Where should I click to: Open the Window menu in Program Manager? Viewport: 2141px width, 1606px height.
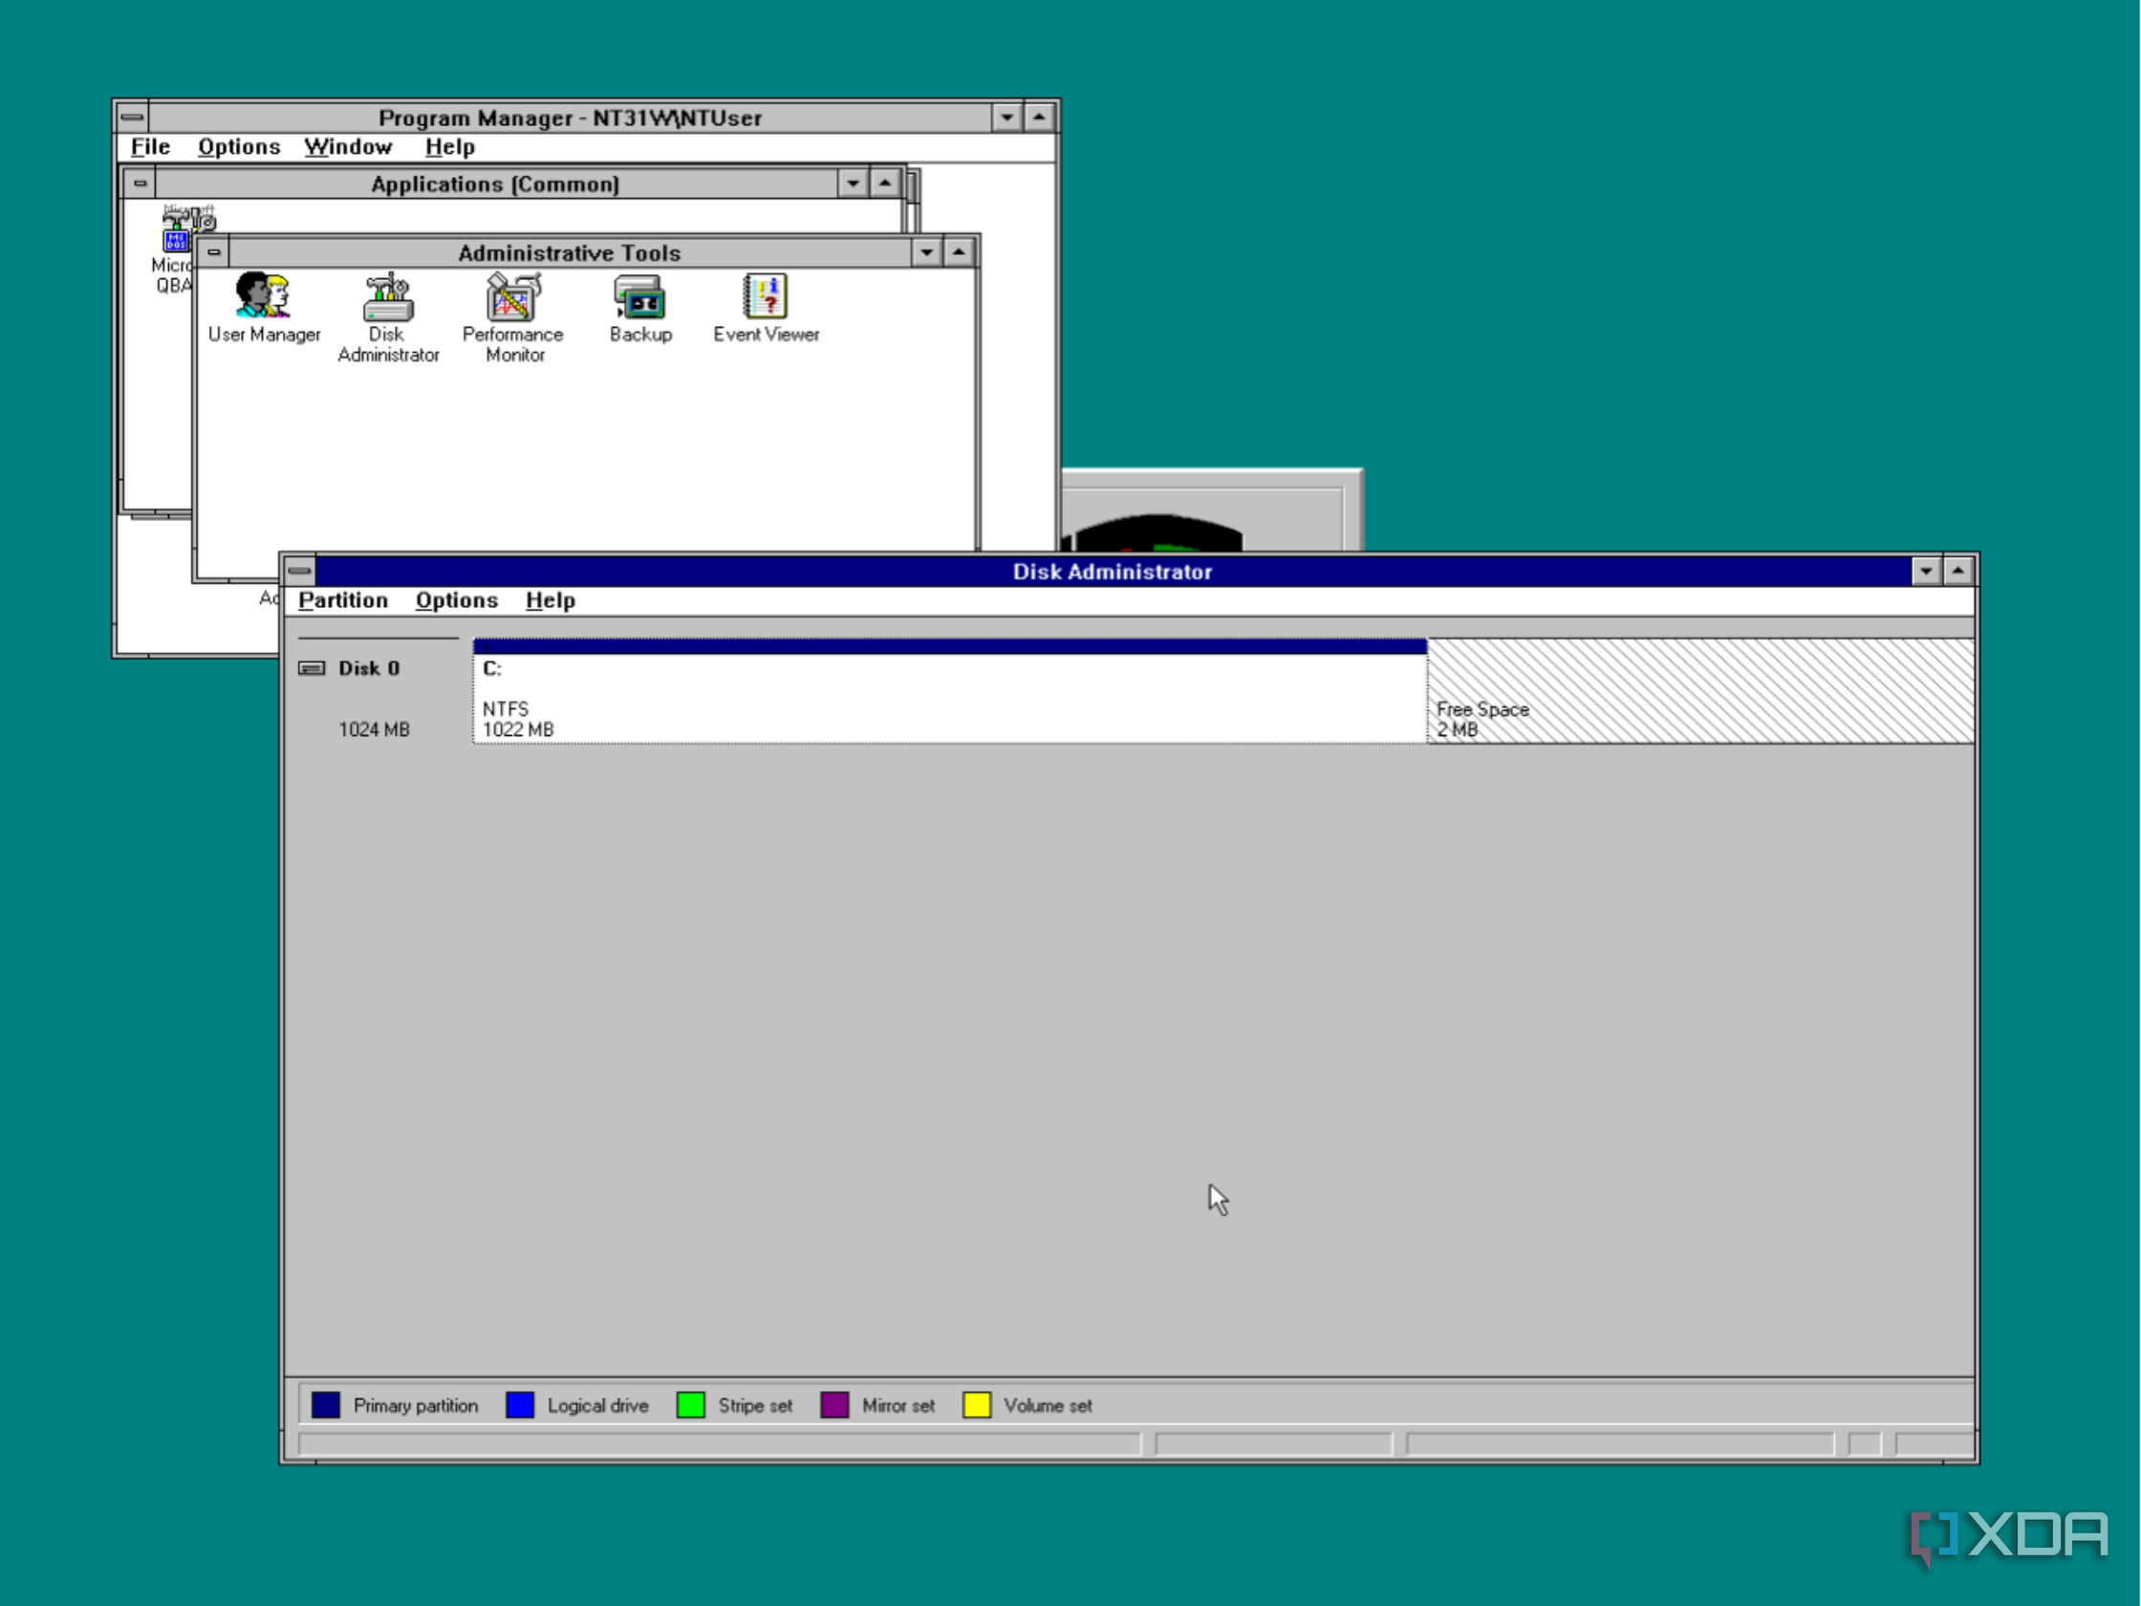(349, 147)
